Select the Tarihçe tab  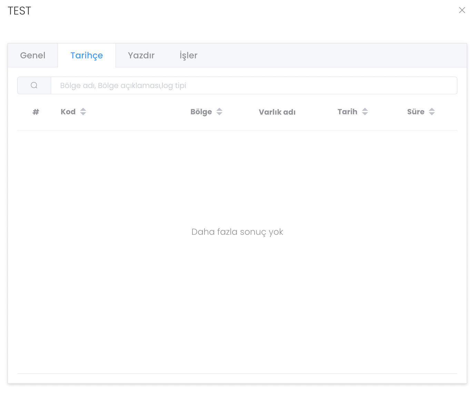[87, 55]
